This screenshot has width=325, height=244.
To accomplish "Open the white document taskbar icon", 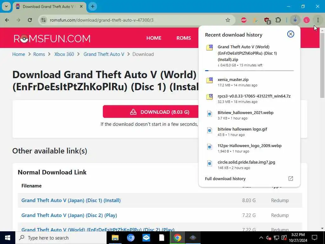I will click(x=162, y=238).
